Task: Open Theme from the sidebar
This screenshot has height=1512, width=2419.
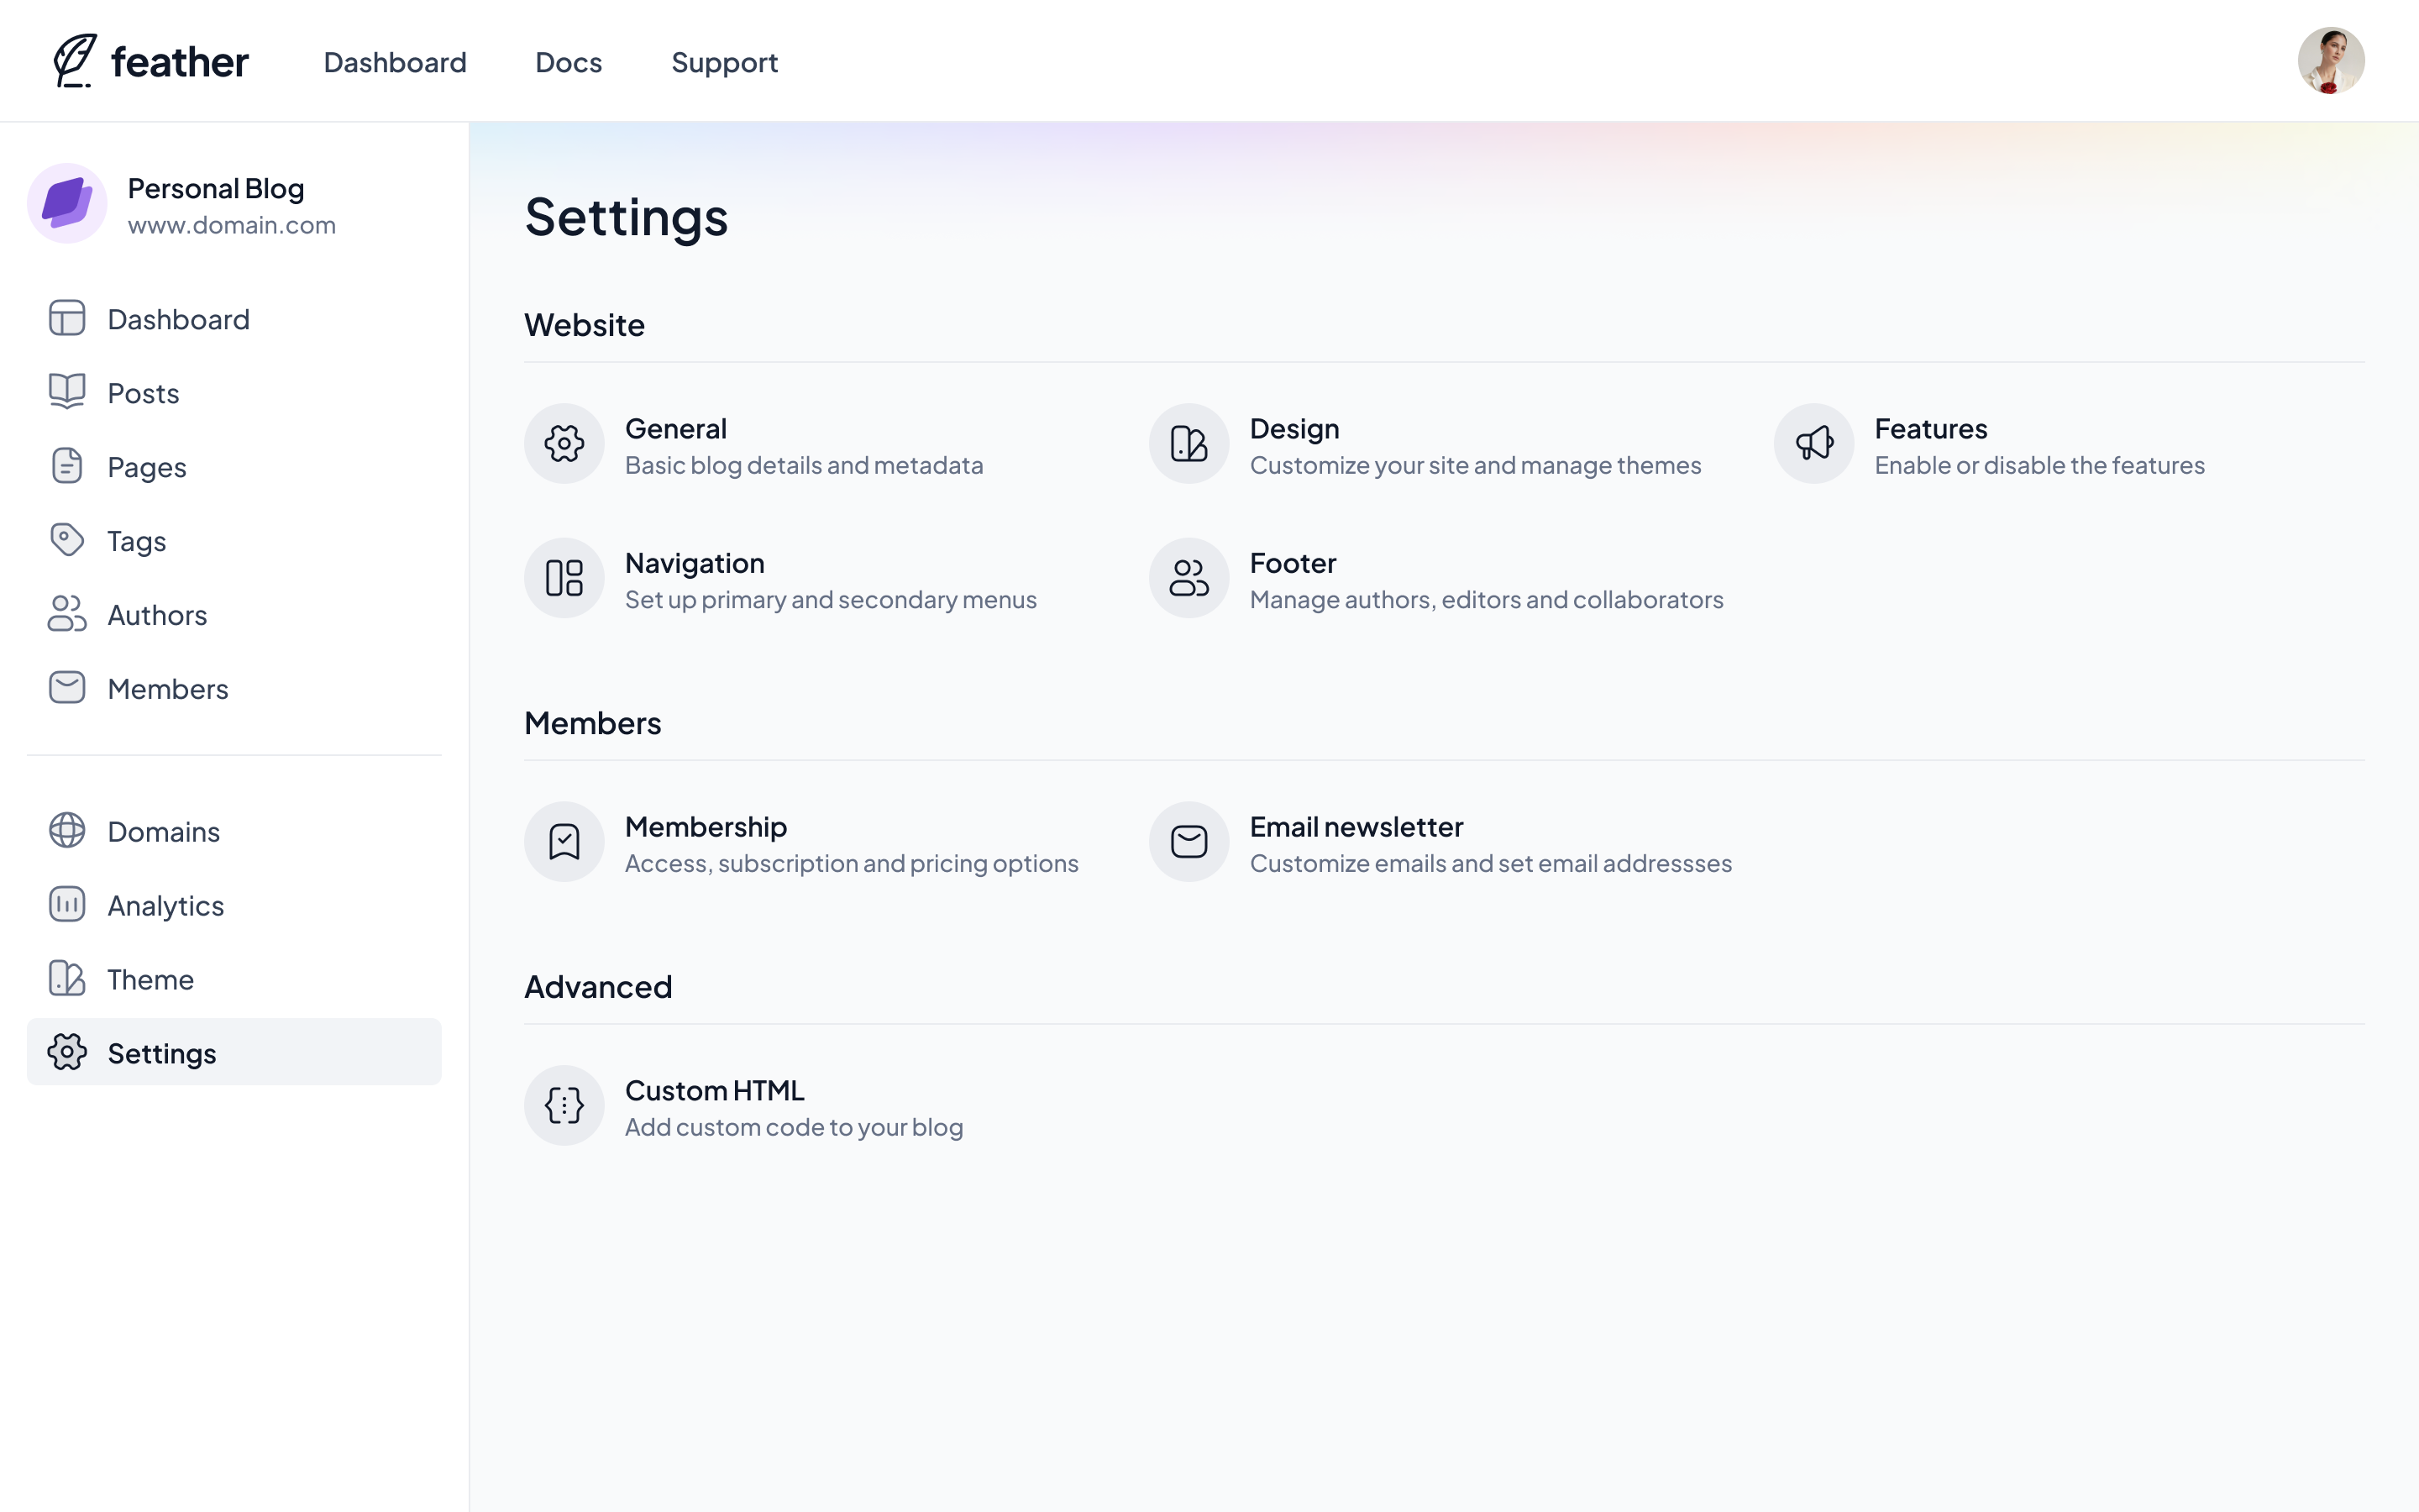Action: pos(150,979)
